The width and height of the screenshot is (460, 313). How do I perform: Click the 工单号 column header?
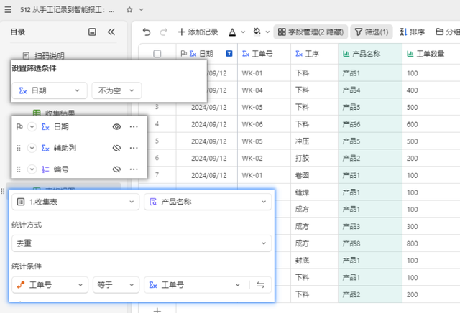coord(264,54)
